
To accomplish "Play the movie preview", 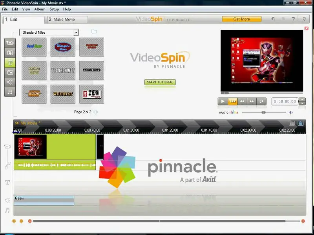I will point(223,101).
